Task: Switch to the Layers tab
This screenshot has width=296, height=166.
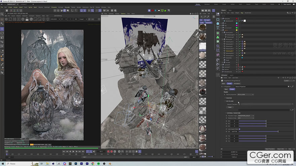Action: (231, 75)
